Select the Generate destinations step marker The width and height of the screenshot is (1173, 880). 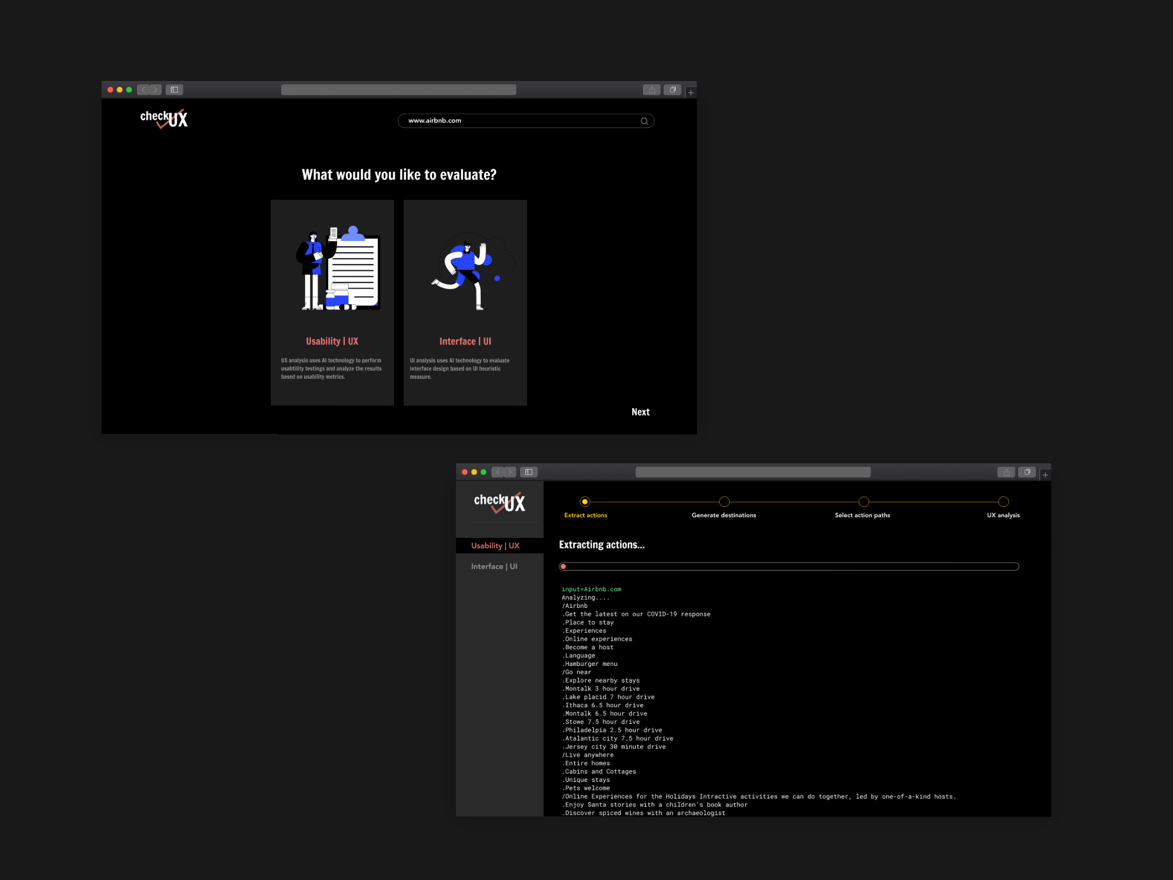pyautogui.click(x=724, y=502)
